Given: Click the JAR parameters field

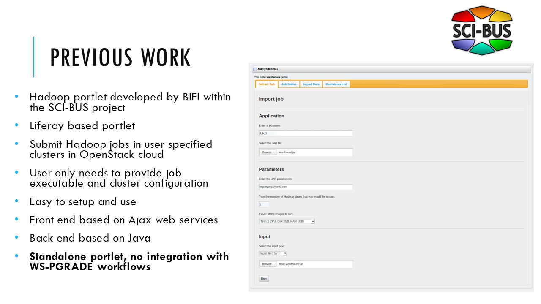Looking at the screenshot, I should pos(306,187).
